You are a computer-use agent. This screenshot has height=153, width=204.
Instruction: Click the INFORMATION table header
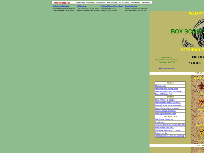170,117
